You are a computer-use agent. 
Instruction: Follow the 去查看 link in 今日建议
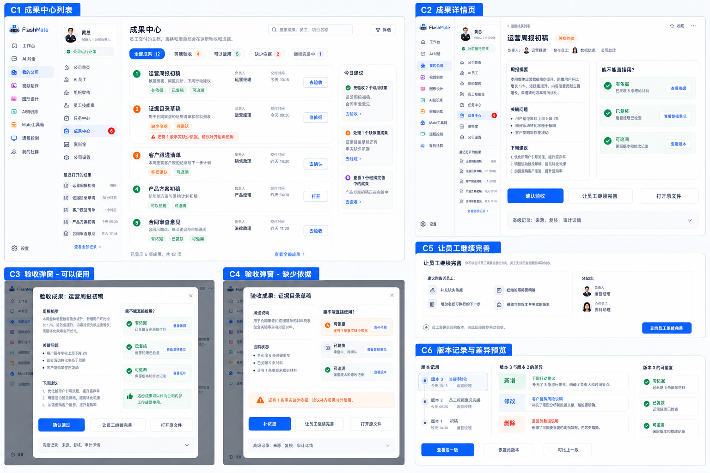pyautogui.click(x=353, y=202)
